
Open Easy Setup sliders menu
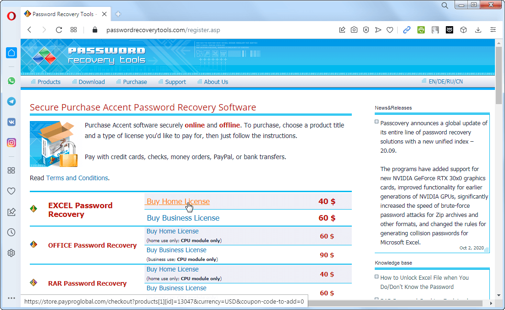[493, 30]
